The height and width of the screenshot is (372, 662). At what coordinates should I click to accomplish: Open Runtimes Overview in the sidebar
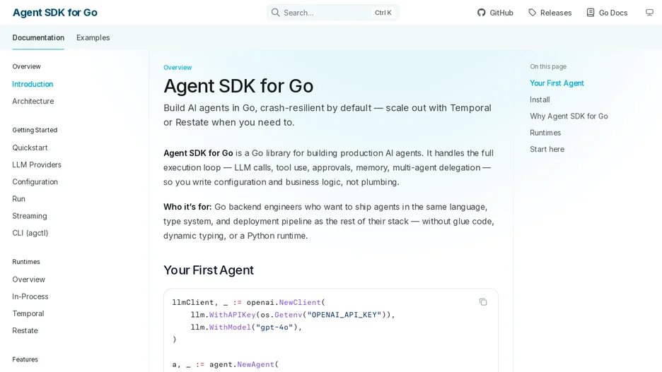29,280
